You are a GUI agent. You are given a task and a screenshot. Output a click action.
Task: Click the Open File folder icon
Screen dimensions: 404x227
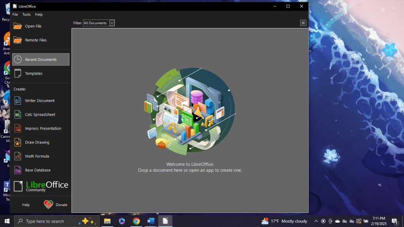point(18,26)
